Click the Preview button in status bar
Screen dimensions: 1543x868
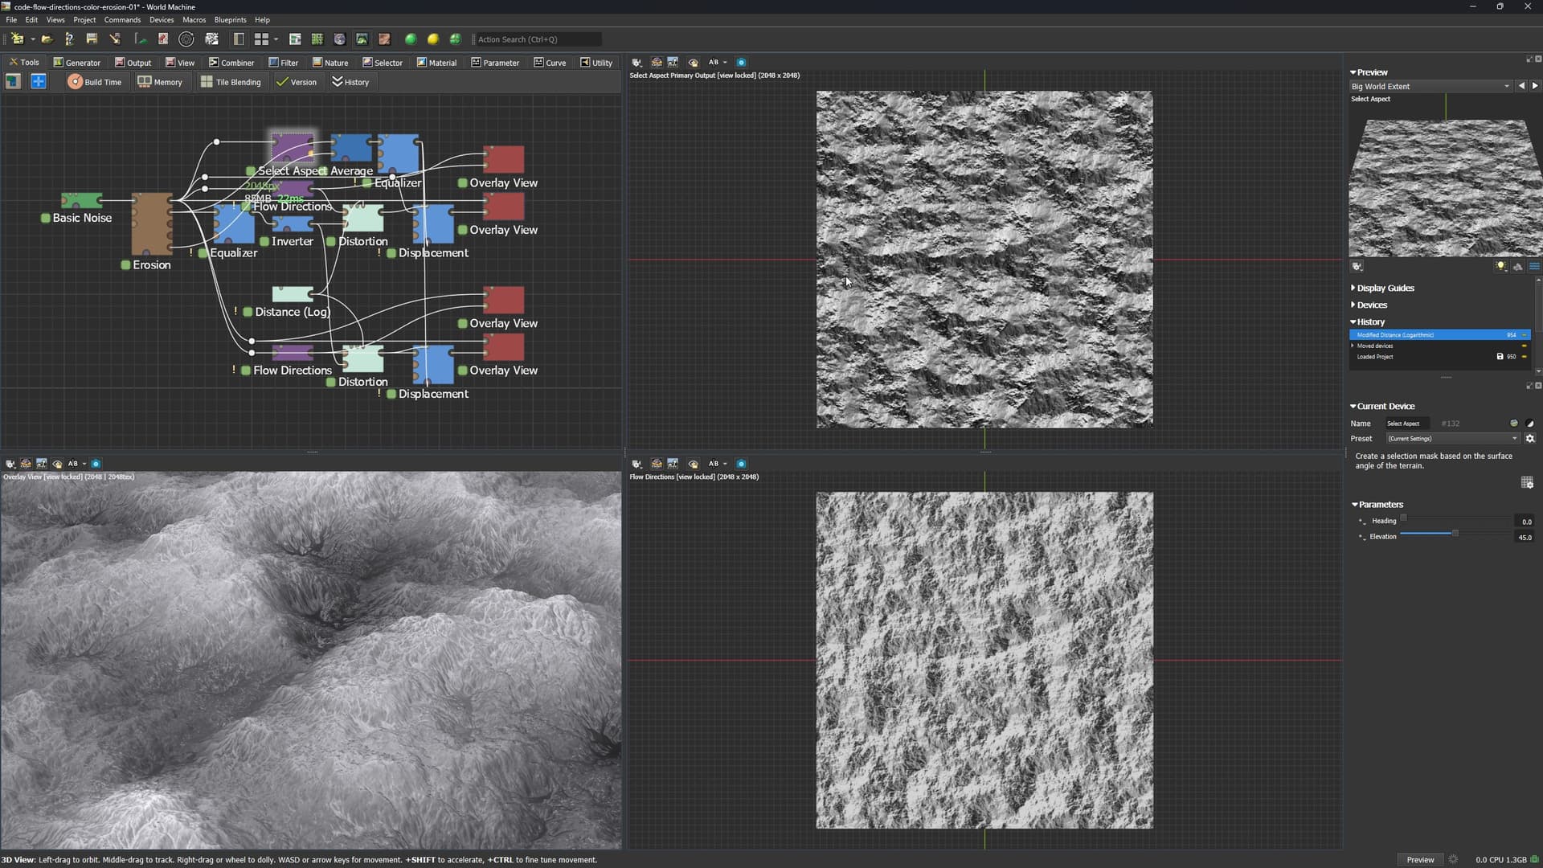pyautogui.click(x=1420, y=859)
